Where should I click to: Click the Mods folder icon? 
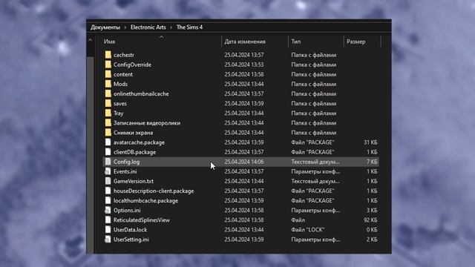[x=108, y=84]
